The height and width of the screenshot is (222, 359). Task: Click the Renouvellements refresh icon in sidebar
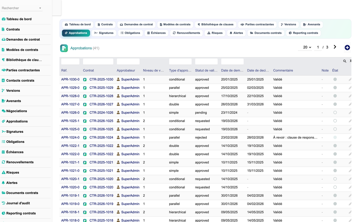(x=4, y=162)
